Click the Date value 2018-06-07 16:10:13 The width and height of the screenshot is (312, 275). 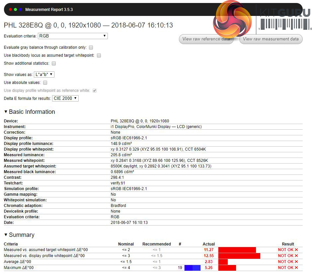pos(129,223)
